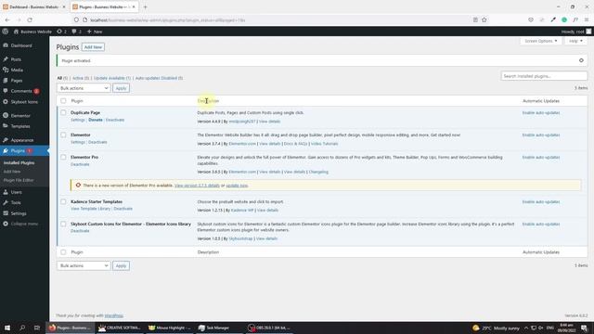Image resolution: width=594 pixels, height=334 pixels.
Task: Open the Tools sidebar menu
Action: tap(16, 202)
